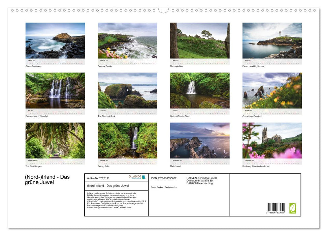Click the Januar calendar date strip

tap(55, 62)
